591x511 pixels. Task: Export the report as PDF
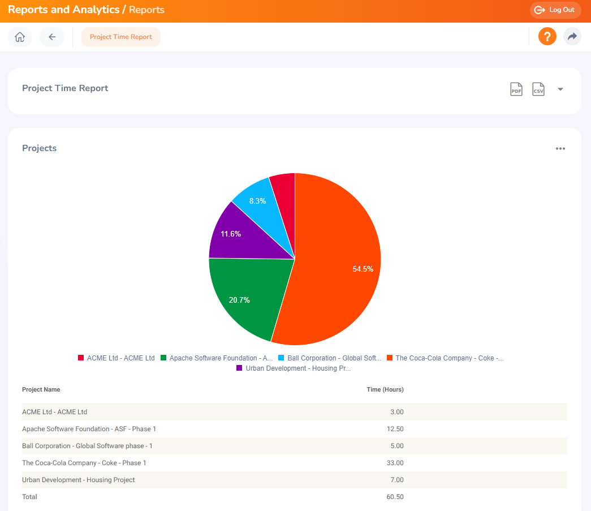(x=516, y=89)
